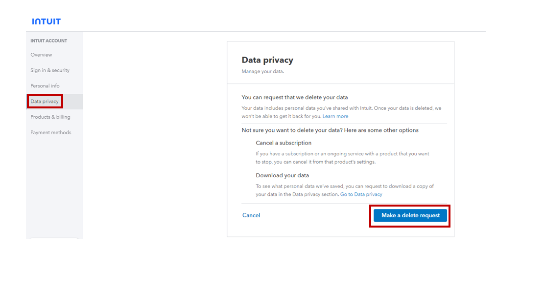Select the Download your data heading
Viewport: 544px width, 292px height.
click(x=282, y=175)
